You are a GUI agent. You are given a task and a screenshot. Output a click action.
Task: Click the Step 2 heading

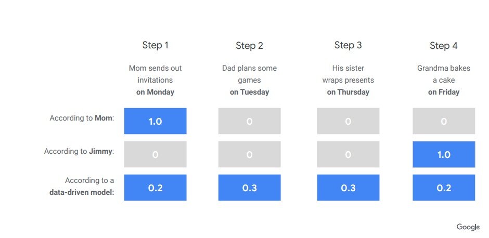click(x=250, y=46)
